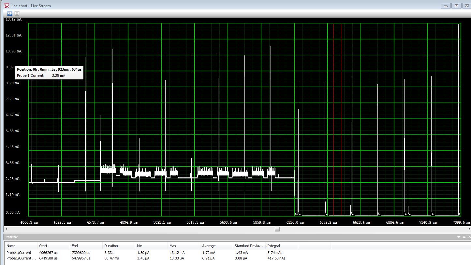Image resolution: width=471 pixels, height=265 pixels.
Task: Click the '0.00 nA' y-axis label
Action: pos(13,212)
